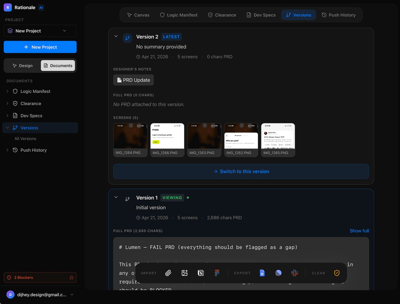Export to Linear icon
Image resolution: width=400 pixels, height=304 pixels.
tap(278, 273)
